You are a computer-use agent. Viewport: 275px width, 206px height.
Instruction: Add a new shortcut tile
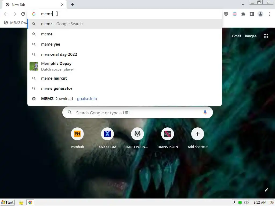(x=198, y=138)
